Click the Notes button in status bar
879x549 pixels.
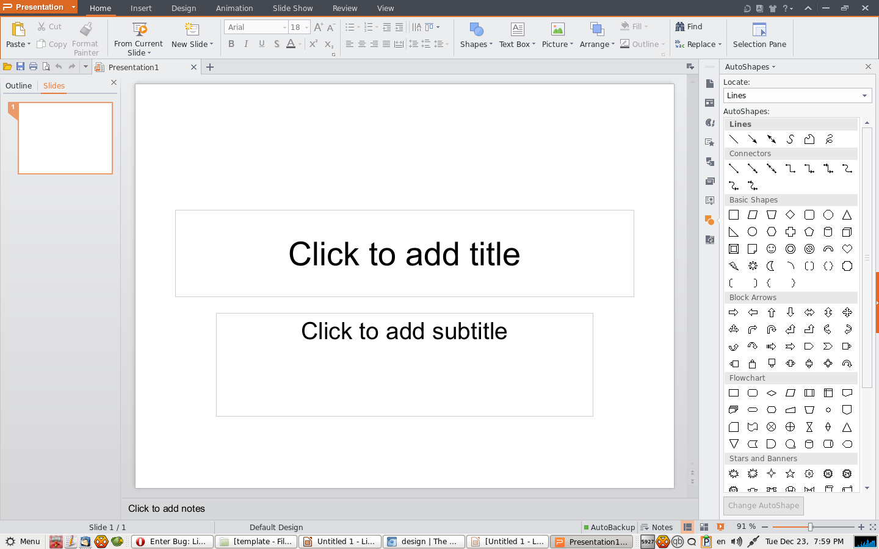(657, 527)
